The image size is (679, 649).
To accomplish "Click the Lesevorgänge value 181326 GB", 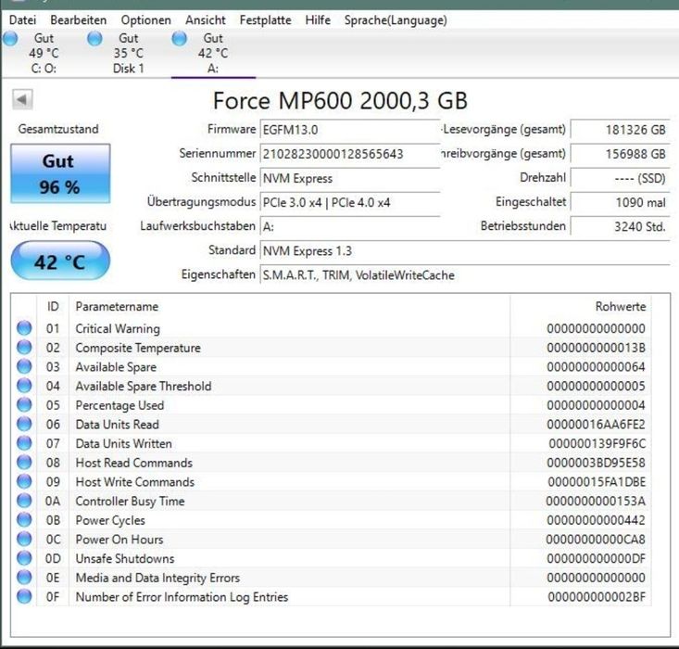I will click(x=620, y=130).
